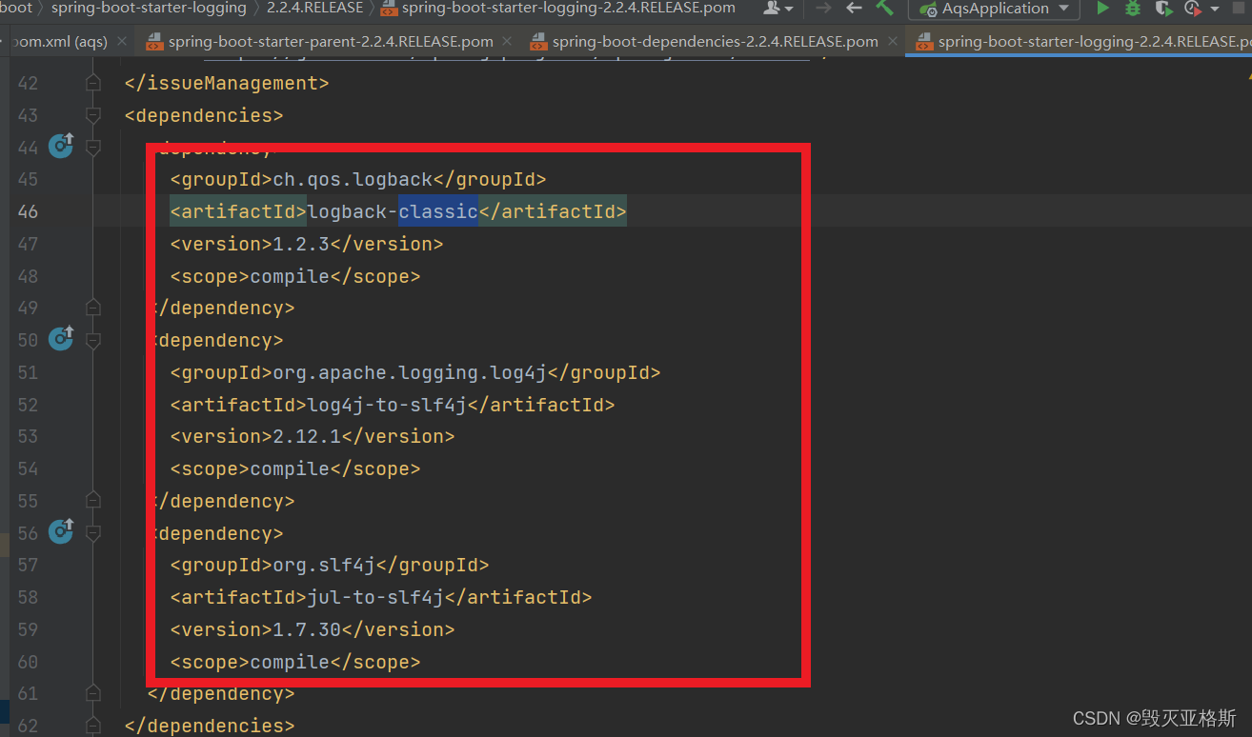Click gutter override icon on line 44
Image resolution: width=1252 pixels, height=737 pixels.
(x=61, y=146)
